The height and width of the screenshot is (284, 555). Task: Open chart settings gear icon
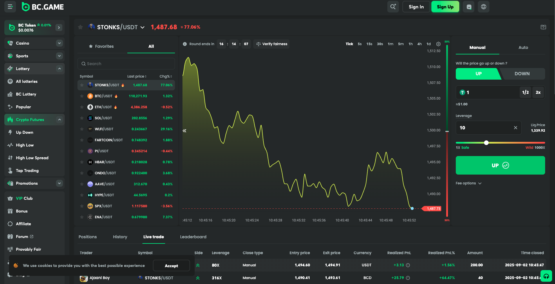(x=438, y=44)
